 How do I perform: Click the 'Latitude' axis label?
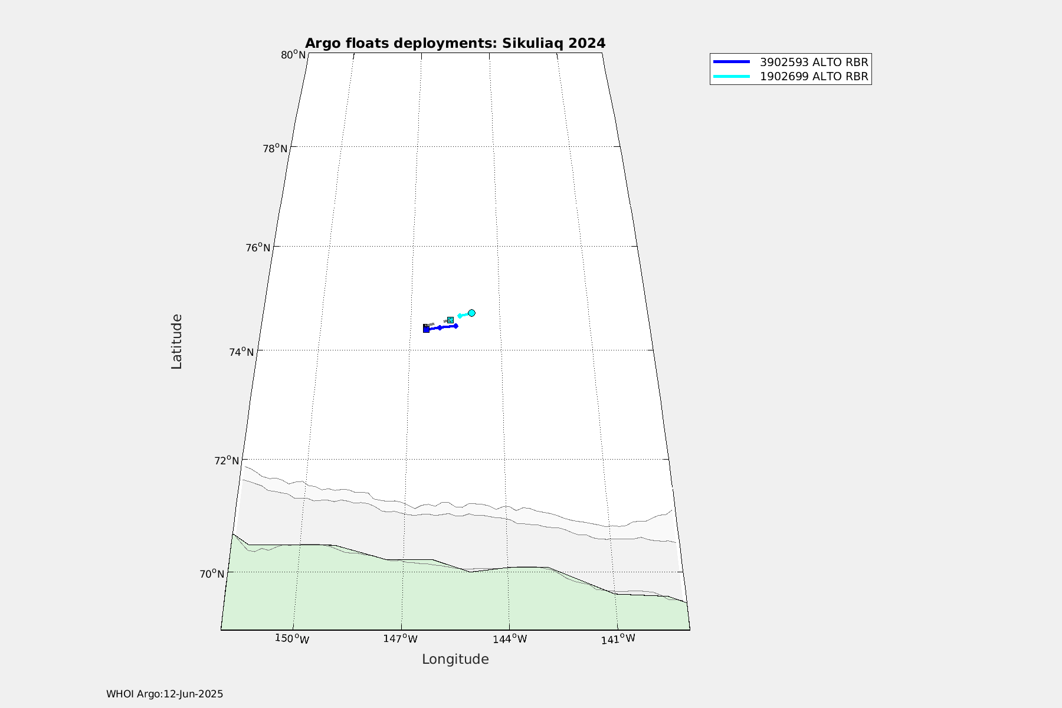point(176,342)
